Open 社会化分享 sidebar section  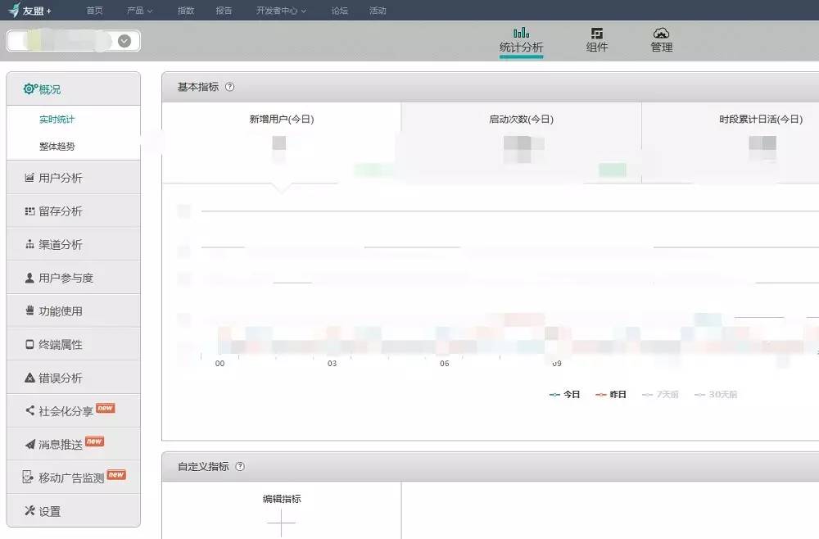(x=74, y=411)
